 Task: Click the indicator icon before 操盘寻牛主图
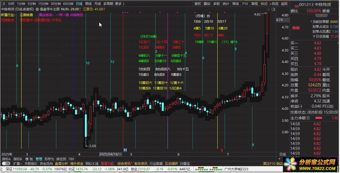(37, 9)
